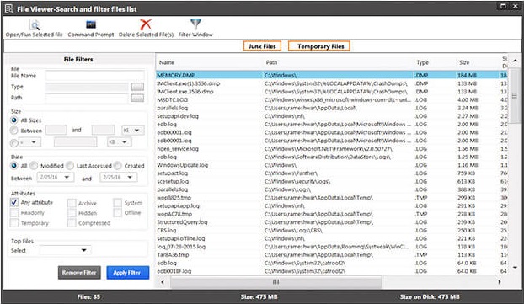Screen dimensions: 524x304
Task: Switch to the Temporary Files tab
Action: [319, 46]
